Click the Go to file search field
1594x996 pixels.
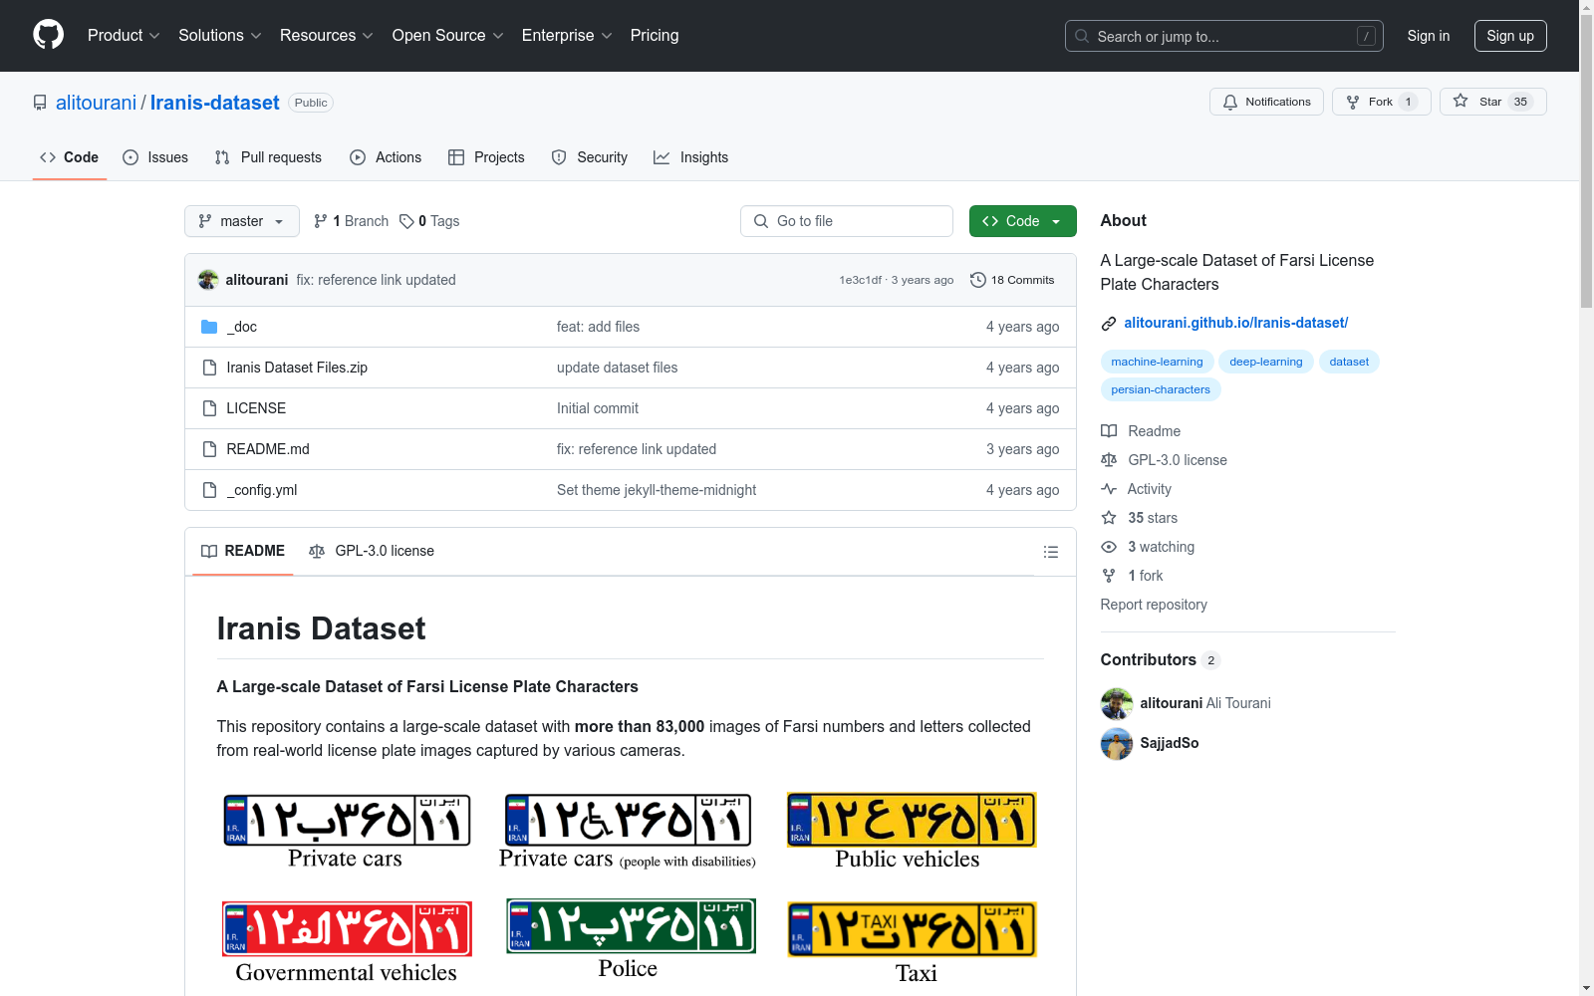click(x=847, y=221)
